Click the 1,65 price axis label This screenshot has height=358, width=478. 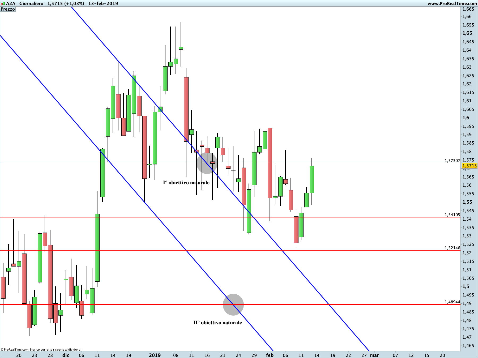[467, 33]
